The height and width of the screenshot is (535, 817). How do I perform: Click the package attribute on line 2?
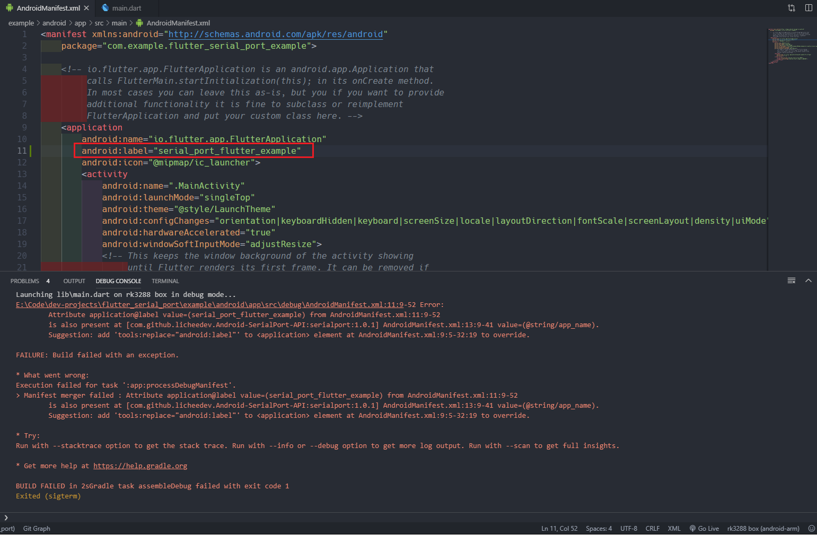click(189, 46)
